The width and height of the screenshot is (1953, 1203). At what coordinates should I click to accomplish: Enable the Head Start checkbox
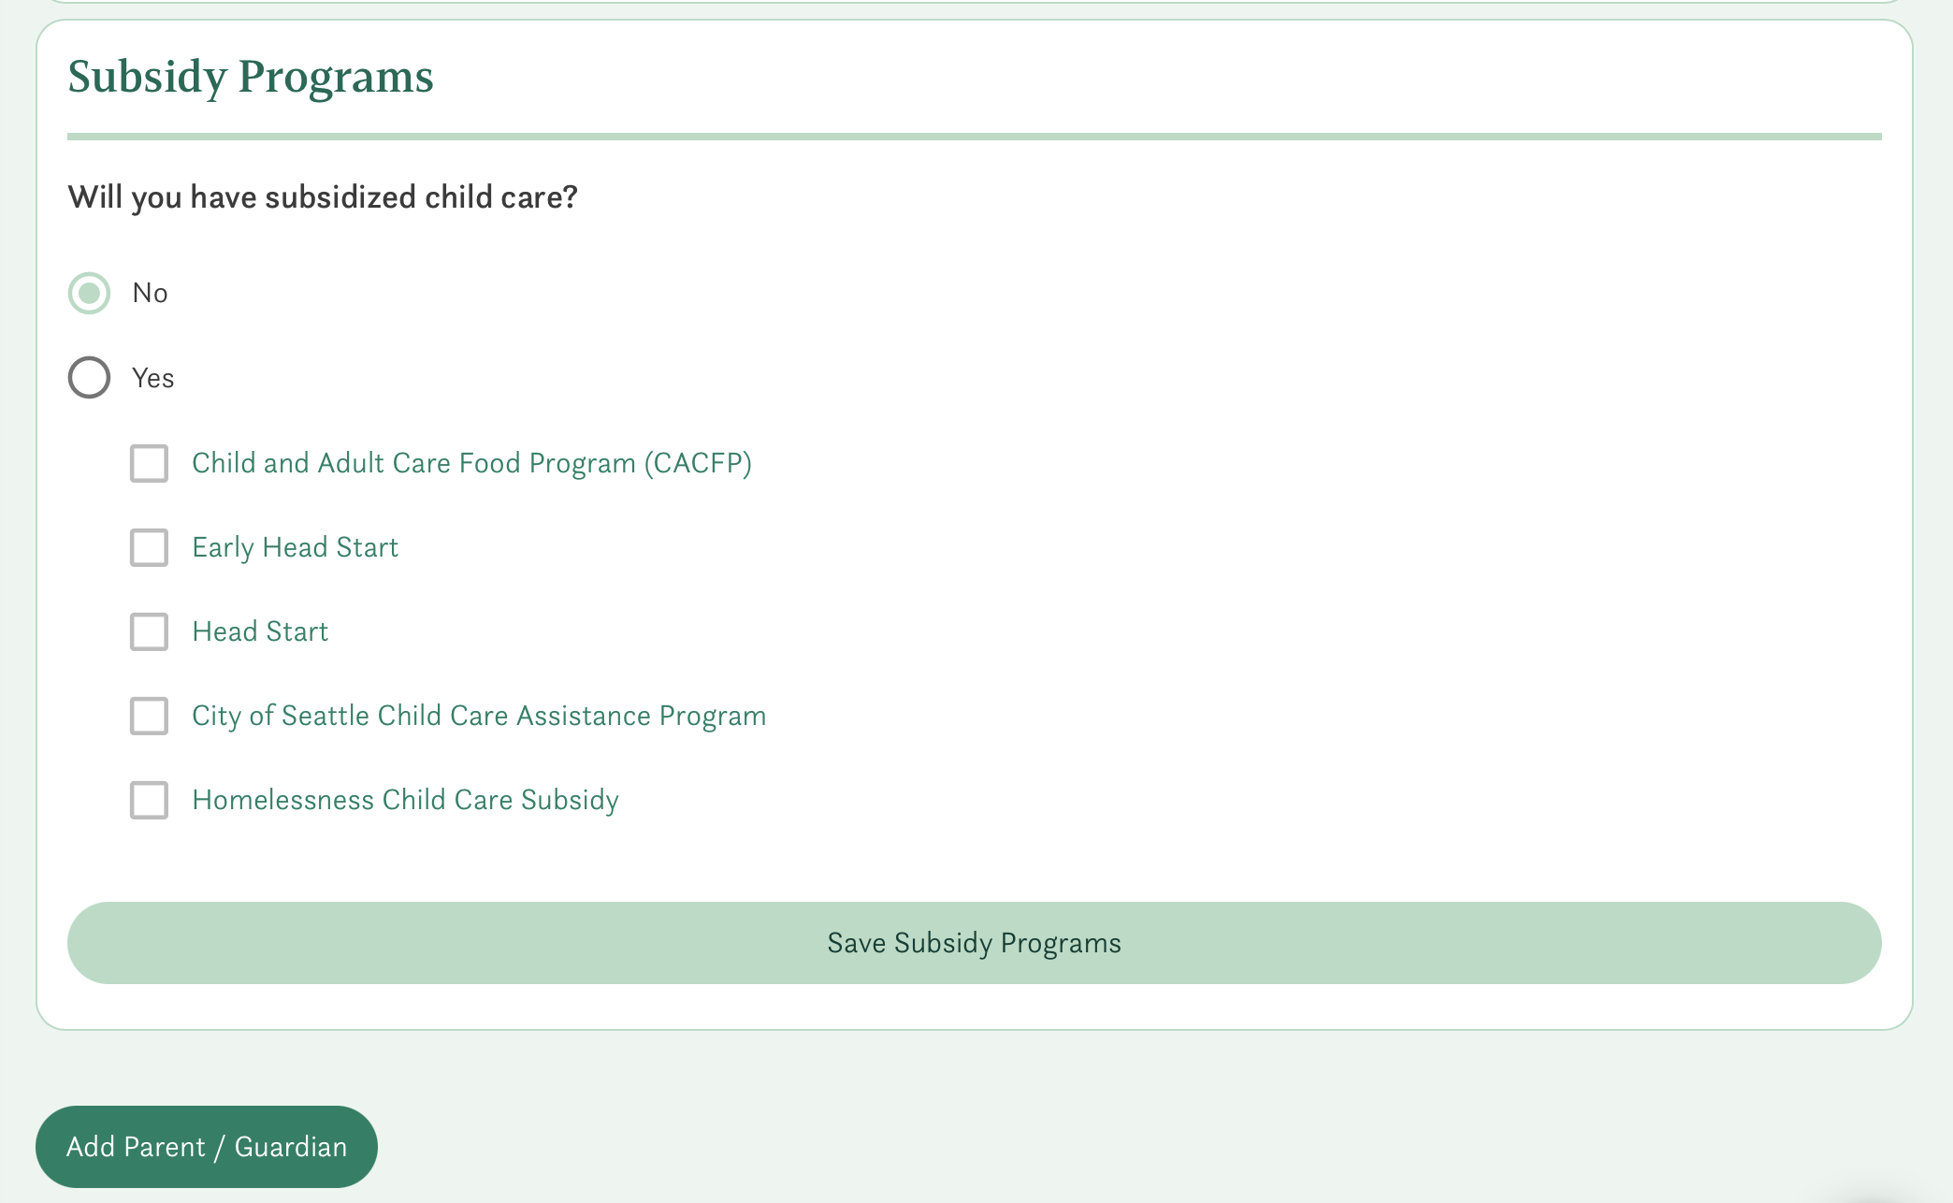(149, 631)
